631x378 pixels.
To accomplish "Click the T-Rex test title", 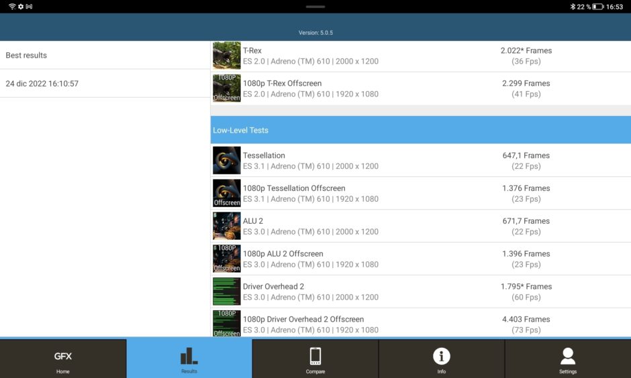I will pyautogui.click(x=252, y=51).
